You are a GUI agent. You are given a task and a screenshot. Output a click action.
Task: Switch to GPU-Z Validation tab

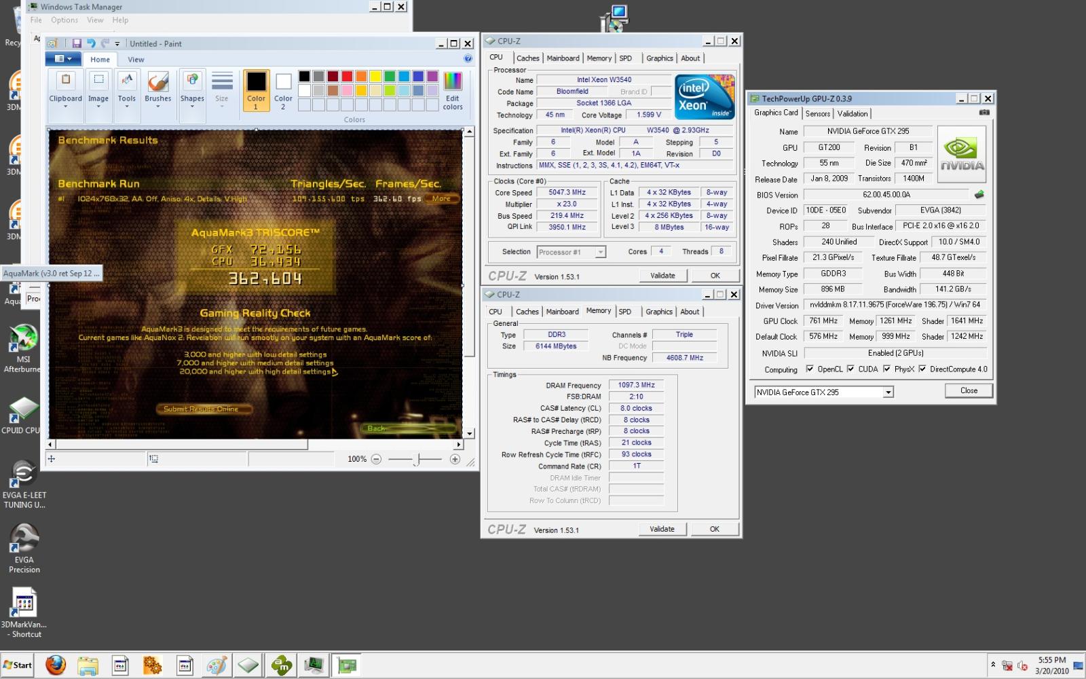[853, 114]
